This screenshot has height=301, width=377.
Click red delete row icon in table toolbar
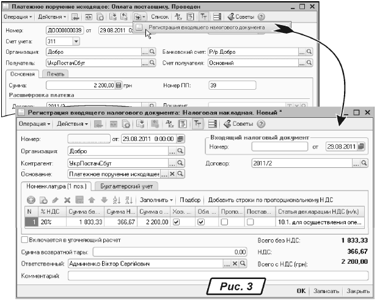(x=68, y=200)
